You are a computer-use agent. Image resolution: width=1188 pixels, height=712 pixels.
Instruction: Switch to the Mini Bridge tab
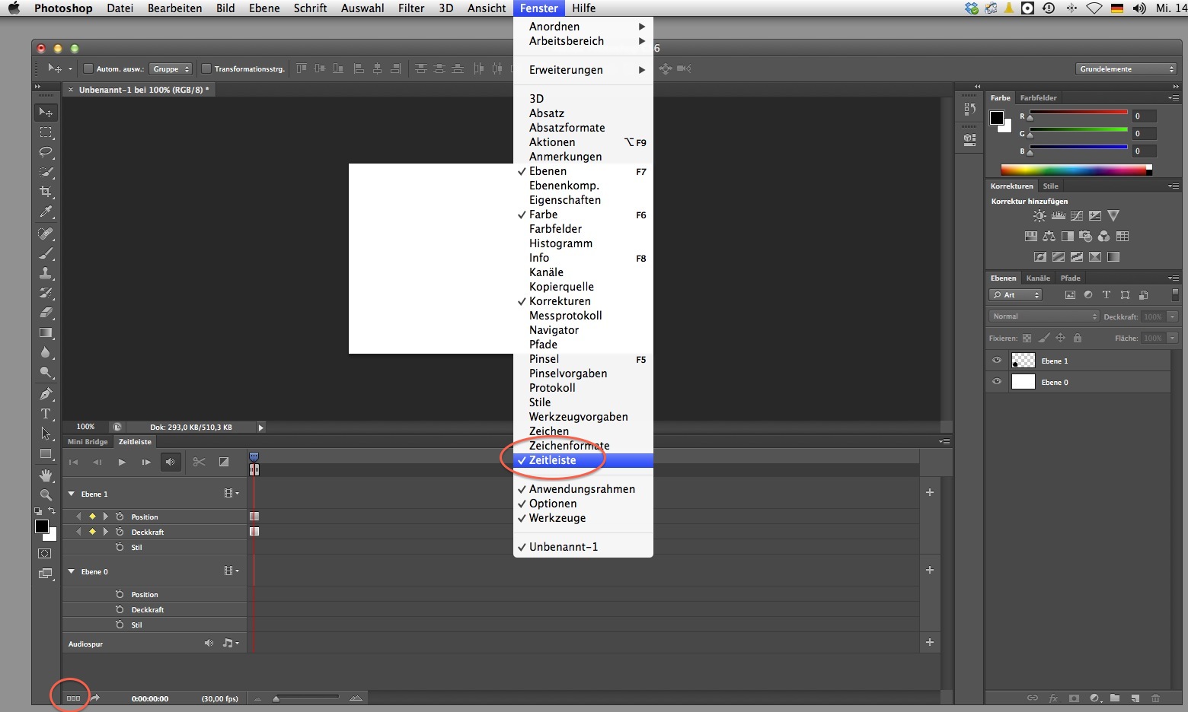click(88, 442)
